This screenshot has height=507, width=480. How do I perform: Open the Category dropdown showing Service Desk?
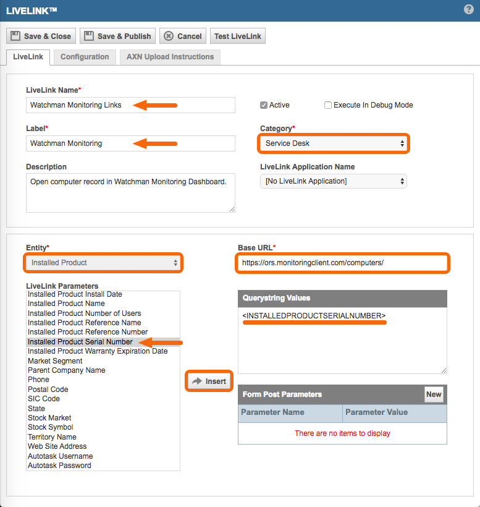coord(334,143)
